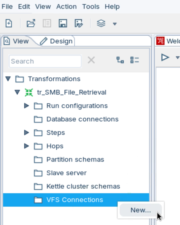Select the Database connections folder

[x=82, y=119]
